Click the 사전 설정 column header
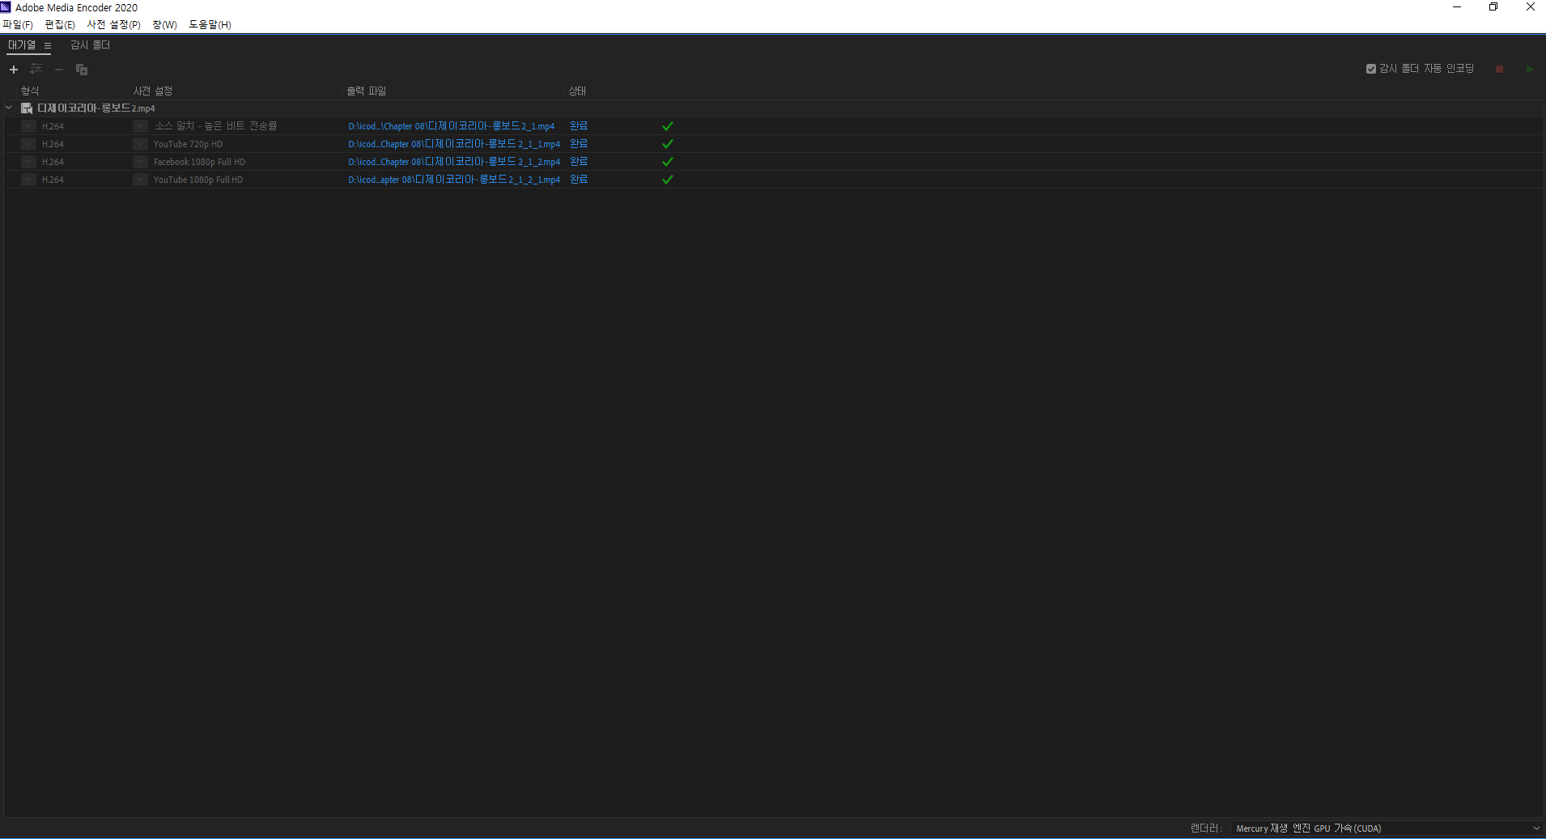The width and height of the screenshot is (1546, 839). click(x=153, y=91)
